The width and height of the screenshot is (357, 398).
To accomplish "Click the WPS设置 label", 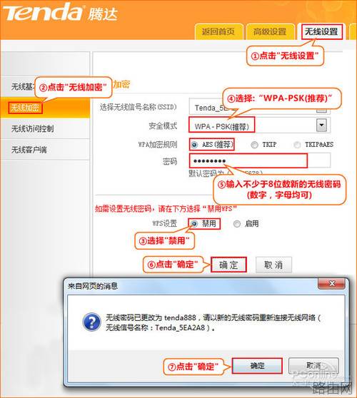I will tap(165, 224).
